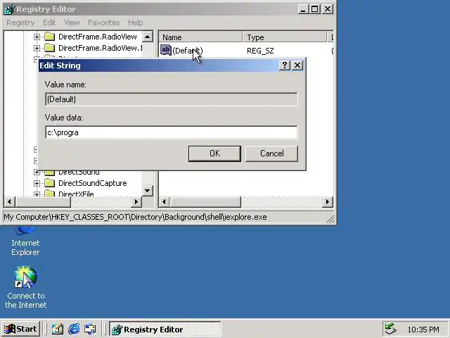Select the DirectFrame.RadioView key label
The width and height of the screenshot is (450, 338).
pyautogui.click(x=98, y=37)
